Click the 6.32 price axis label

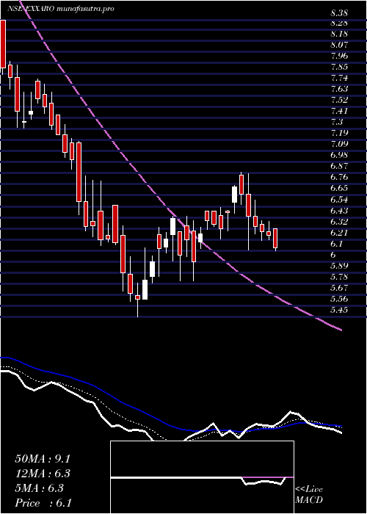(x=339, y=222)
